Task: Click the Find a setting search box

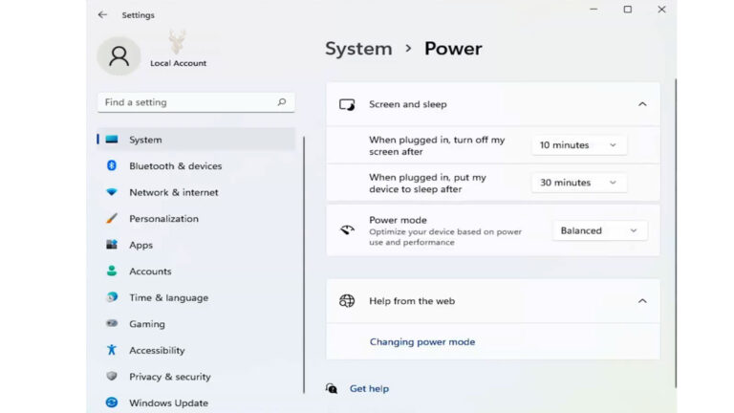Action: point(196,102)
